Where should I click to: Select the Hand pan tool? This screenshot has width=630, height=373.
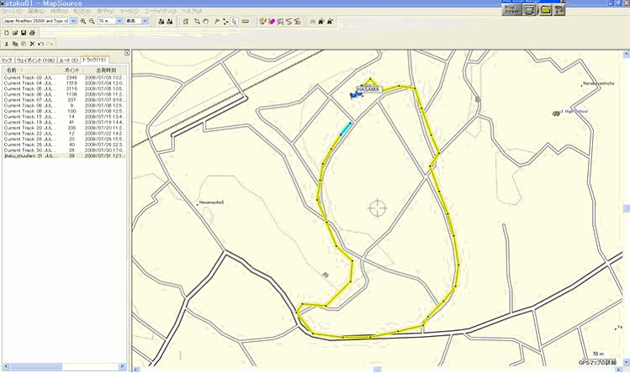point(206,21)
